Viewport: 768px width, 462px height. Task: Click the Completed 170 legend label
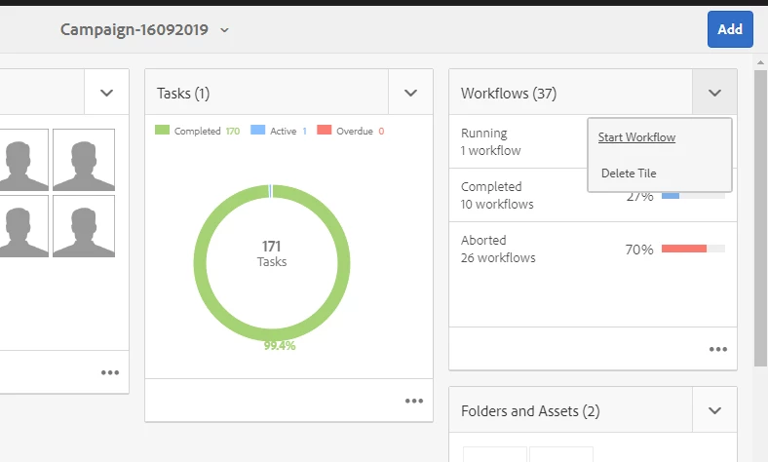pyautogui.click(x=207, y=132)
